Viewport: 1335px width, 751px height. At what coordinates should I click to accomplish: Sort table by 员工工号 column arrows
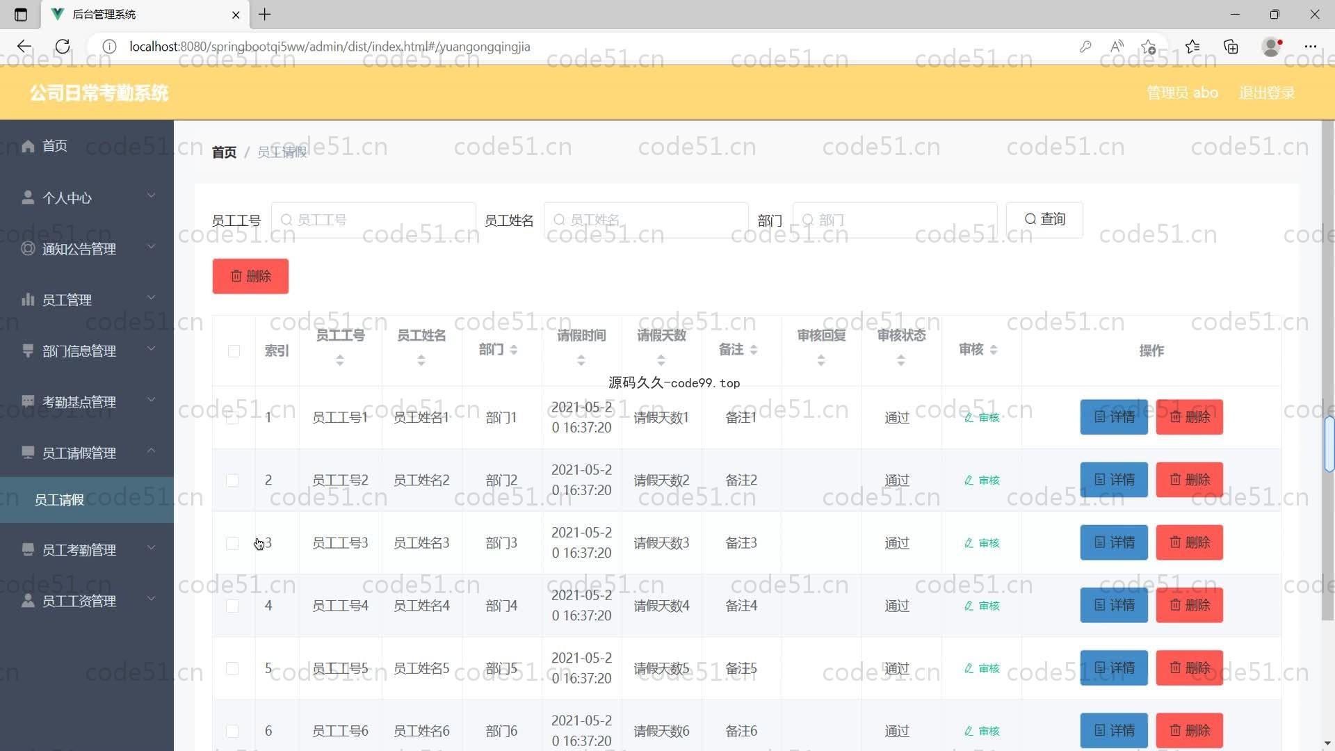pyautogui.click(x=340, y=360)
